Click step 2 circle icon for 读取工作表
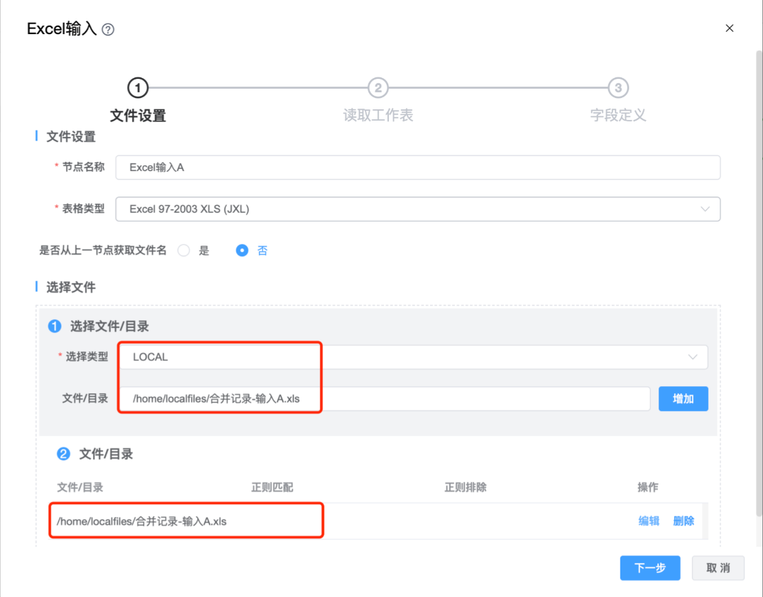The height and width of the screenshot is (597, 763). (x=378, y=88)
